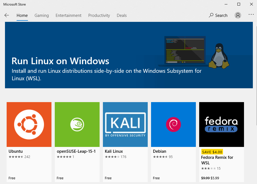Select the openSUSE-Leap-15-1 app logo
The height and width of the screenshot is (184, 257).
(77, 125)
